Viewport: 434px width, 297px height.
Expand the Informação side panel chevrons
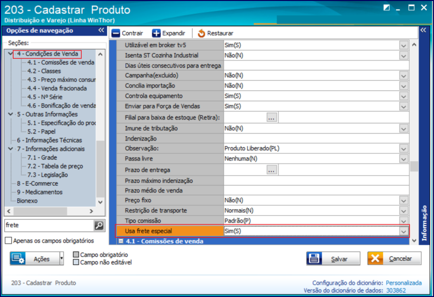[x=423, y=30]
